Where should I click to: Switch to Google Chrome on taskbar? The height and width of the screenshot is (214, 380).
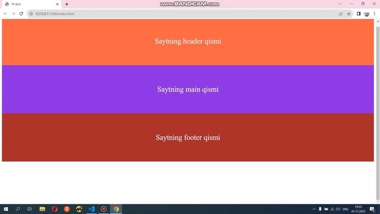(x=116, y=209)
